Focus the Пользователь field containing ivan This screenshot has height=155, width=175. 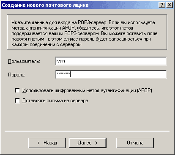pyautogui.click(x=111, y=61)
